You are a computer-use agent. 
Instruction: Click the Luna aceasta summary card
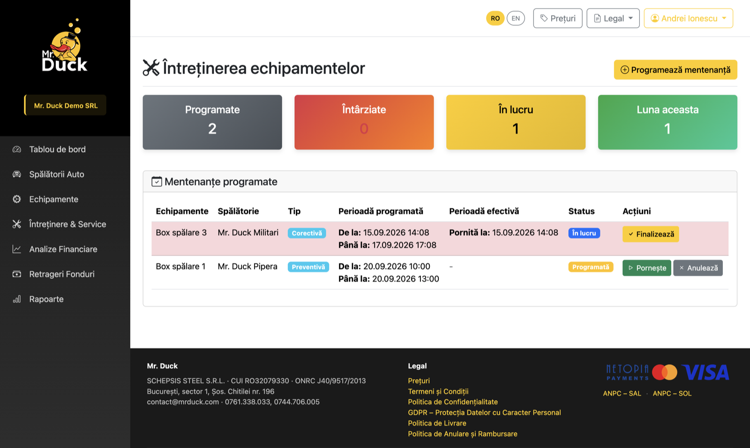click(667, 122)
